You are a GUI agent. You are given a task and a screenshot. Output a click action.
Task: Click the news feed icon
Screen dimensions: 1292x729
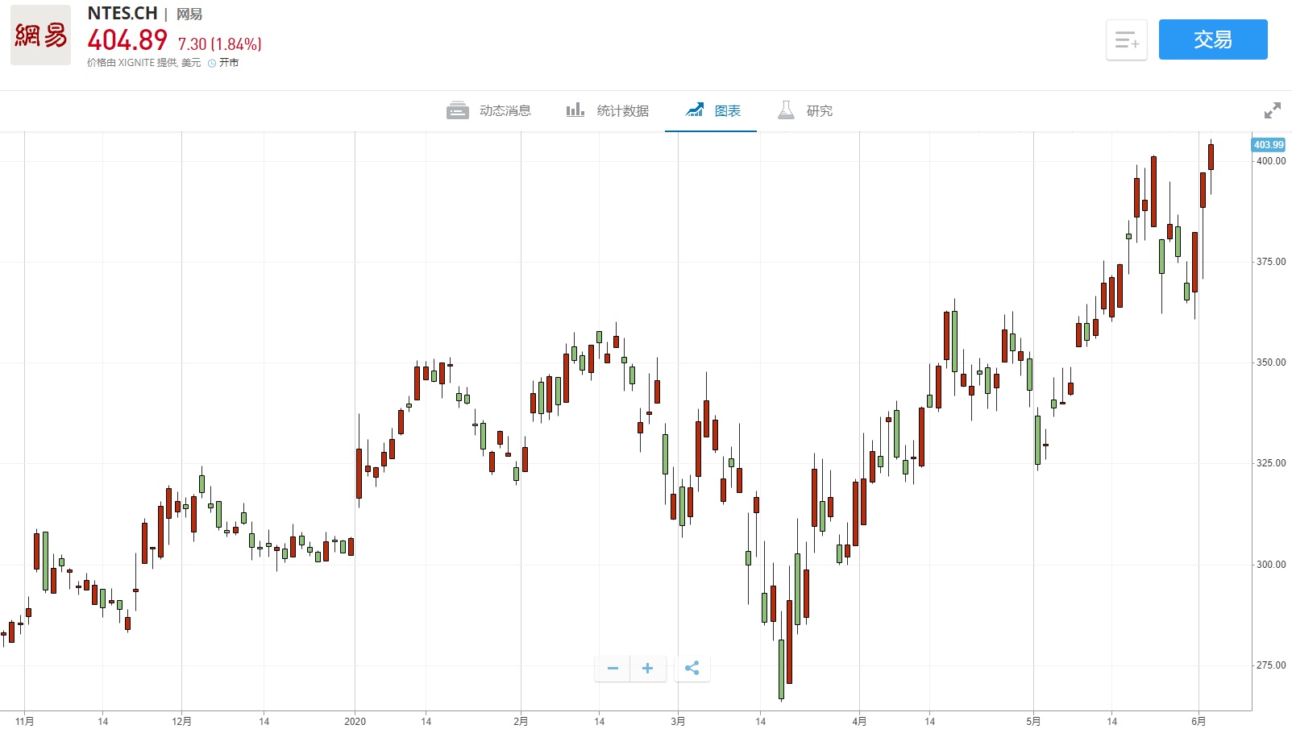pos(458,110)
